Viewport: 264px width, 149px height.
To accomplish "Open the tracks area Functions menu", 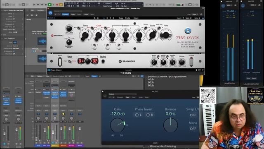I will point(40,10).
